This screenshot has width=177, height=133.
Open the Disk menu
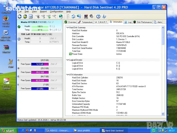[x=27, y=12]
